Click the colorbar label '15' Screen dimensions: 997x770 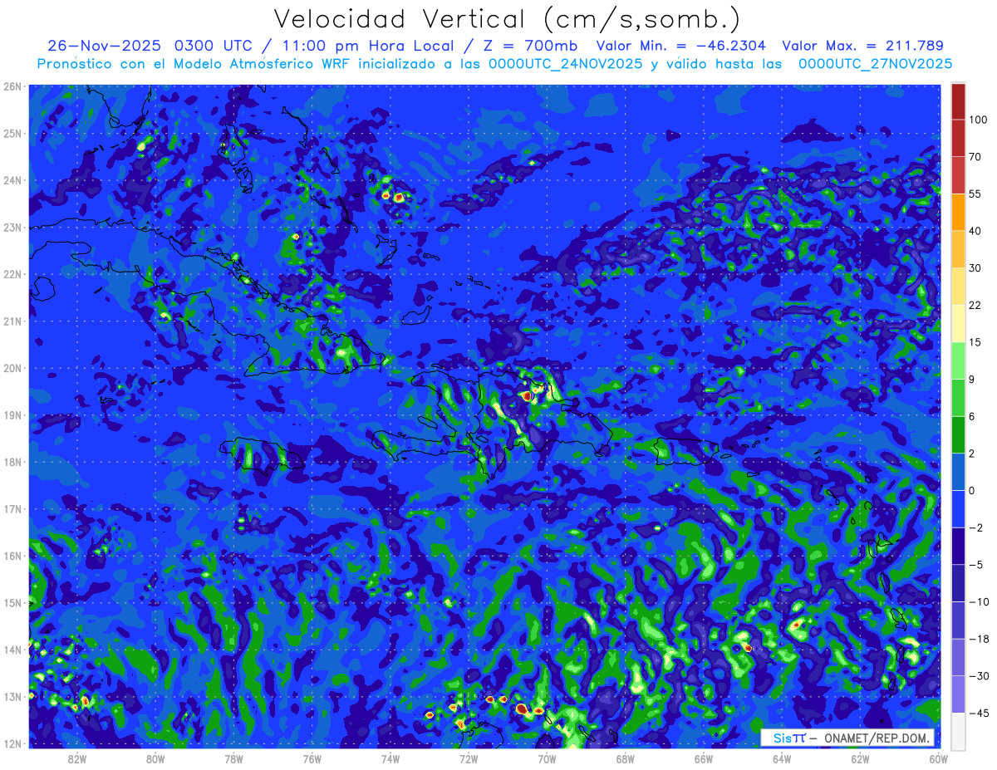pyautogui.click(x=975, y=341)
